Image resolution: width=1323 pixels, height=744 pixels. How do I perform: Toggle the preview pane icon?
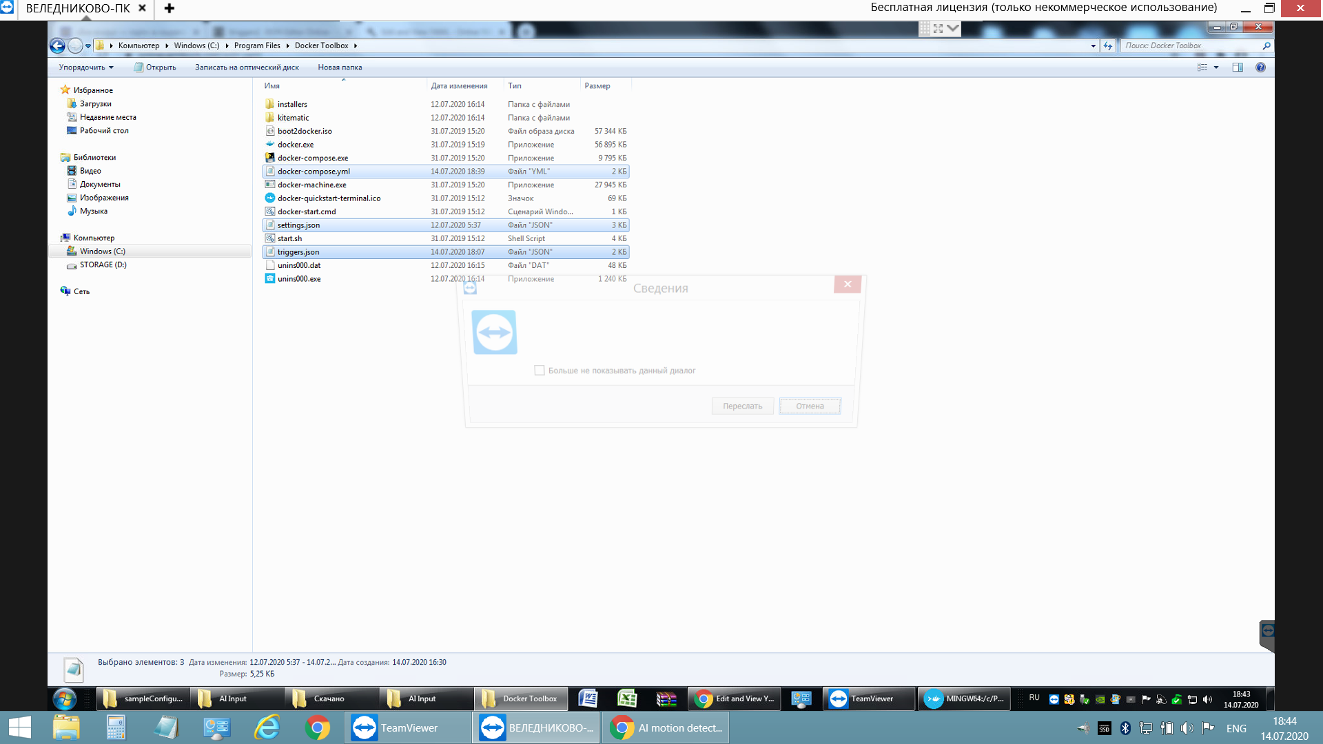point(1238,68)
